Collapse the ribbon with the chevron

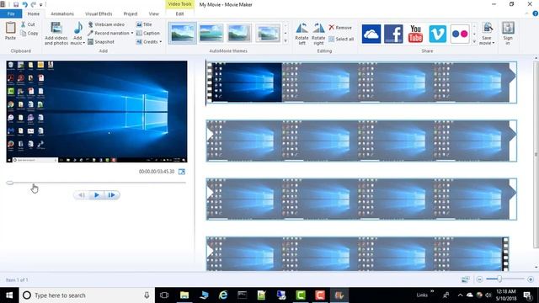(527, 13)
